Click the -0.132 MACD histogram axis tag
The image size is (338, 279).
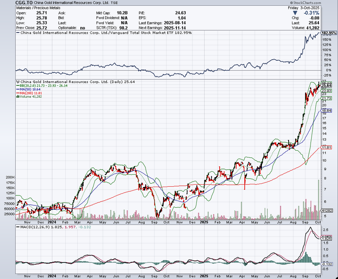(327, 264)
